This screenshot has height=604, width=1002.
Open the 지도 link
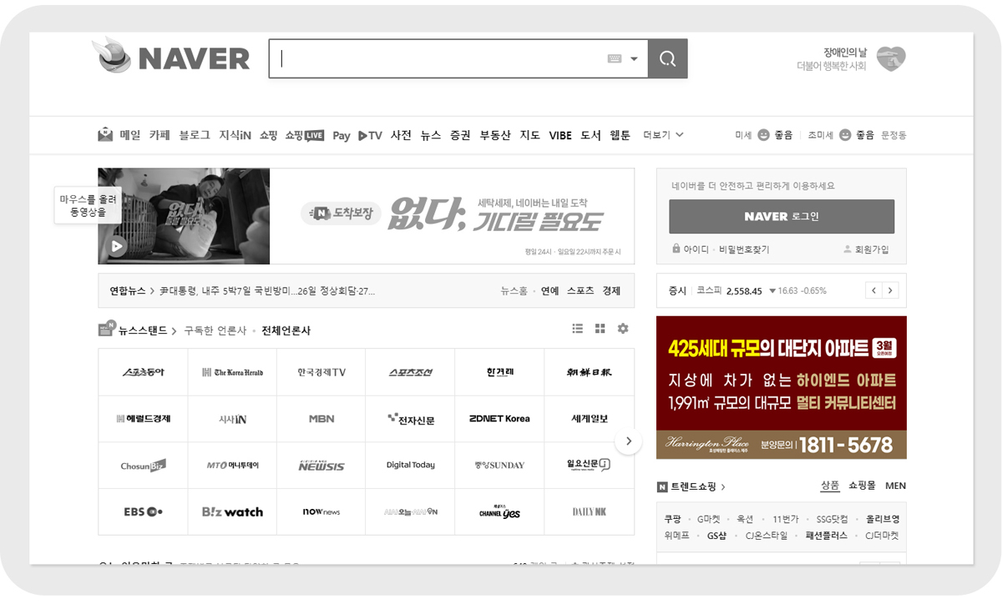pos(530,135)
